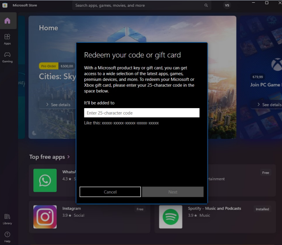Click the Spotify app icon
This screenshot has height=245, width=282.
tap(170, 217)
